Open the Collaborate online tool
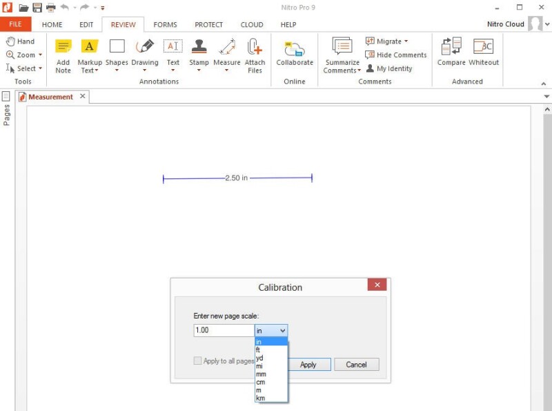This screenshot has width=552, height=411. [x=295, y=48]
